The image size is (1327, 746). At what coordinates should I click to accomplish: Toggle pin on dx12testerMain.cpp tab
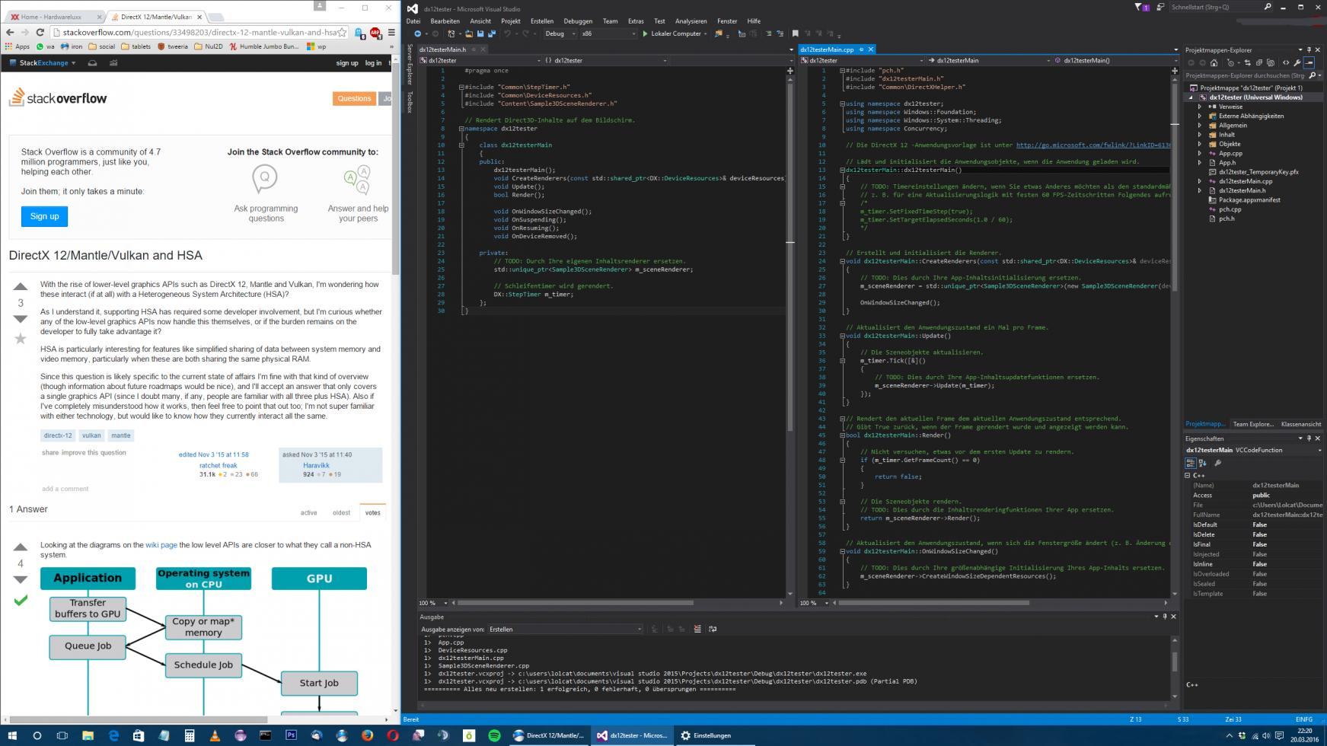click(861, 49)
